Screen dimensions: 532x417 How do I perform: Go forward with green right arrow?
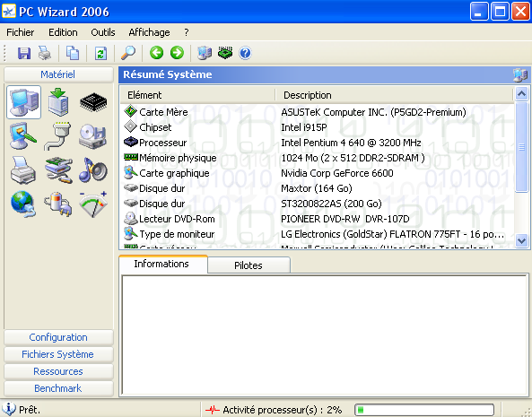[x=177, y=53]
